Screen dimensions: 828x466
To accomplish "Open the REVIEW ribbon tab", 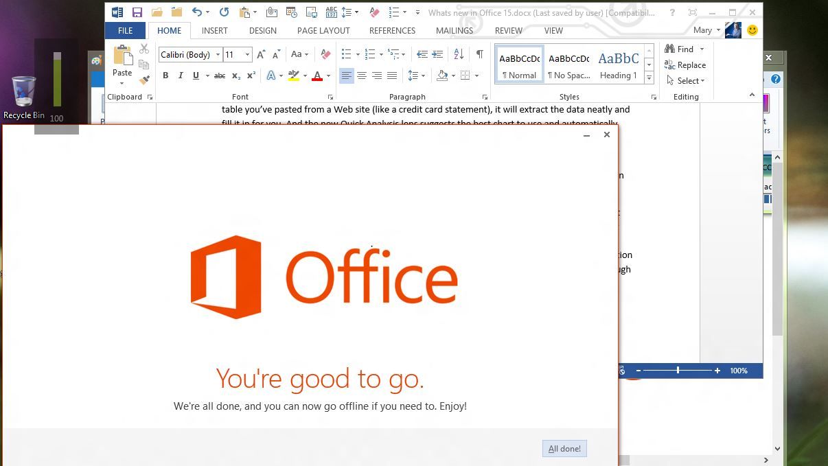I will [508, 30].
